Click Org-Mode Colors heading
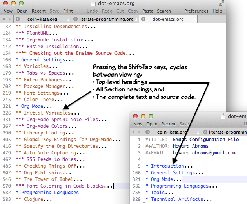 pos(46,126)
